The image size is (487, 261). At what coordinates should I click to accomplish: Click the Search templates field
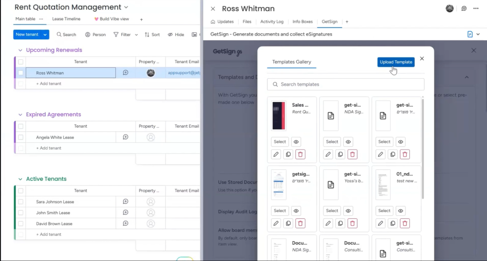(x=346, y=84)
